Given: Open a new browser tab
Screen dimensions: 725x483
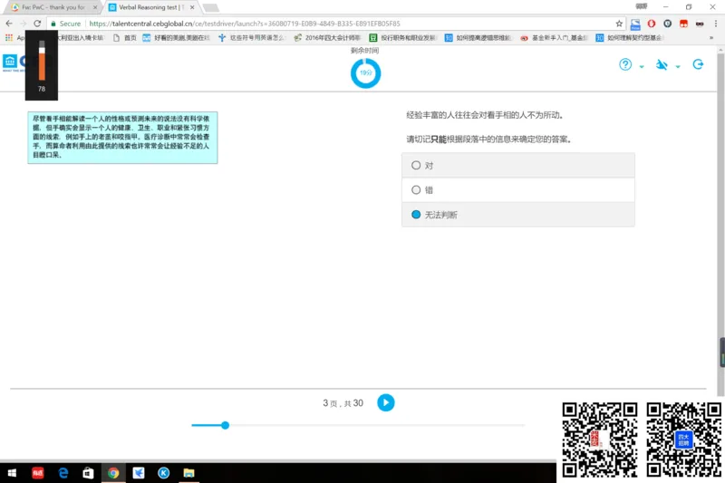Looking at the screenshot, I should pyautogui.click(x=210, y=8).
